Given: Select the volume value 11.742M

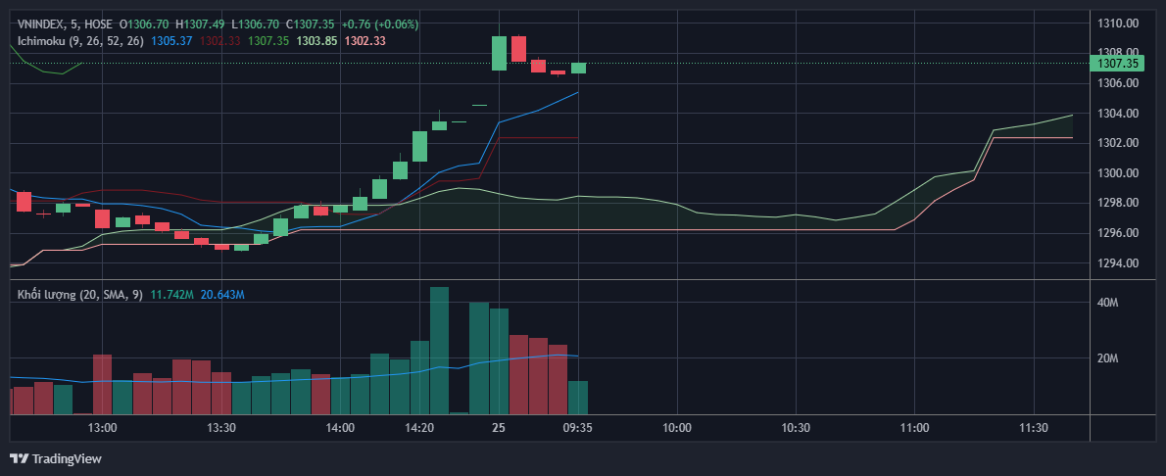Looking at the screenshot, I should pyautogui.click(x=171, y=295).
